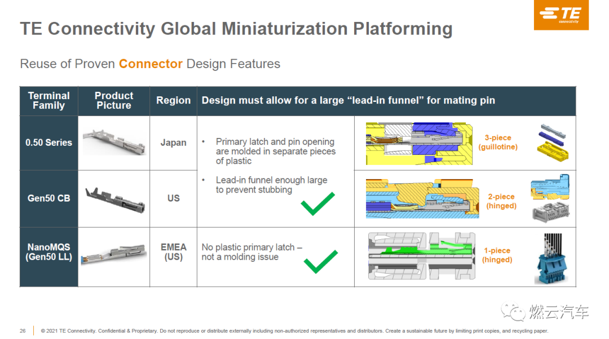Click the "Japan" region cell

point(173,142)
